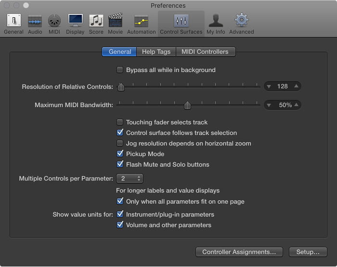Open the Movie preferences clapperboard icon
The width and height of the screenshot is (337, 267).
point(115,20)
